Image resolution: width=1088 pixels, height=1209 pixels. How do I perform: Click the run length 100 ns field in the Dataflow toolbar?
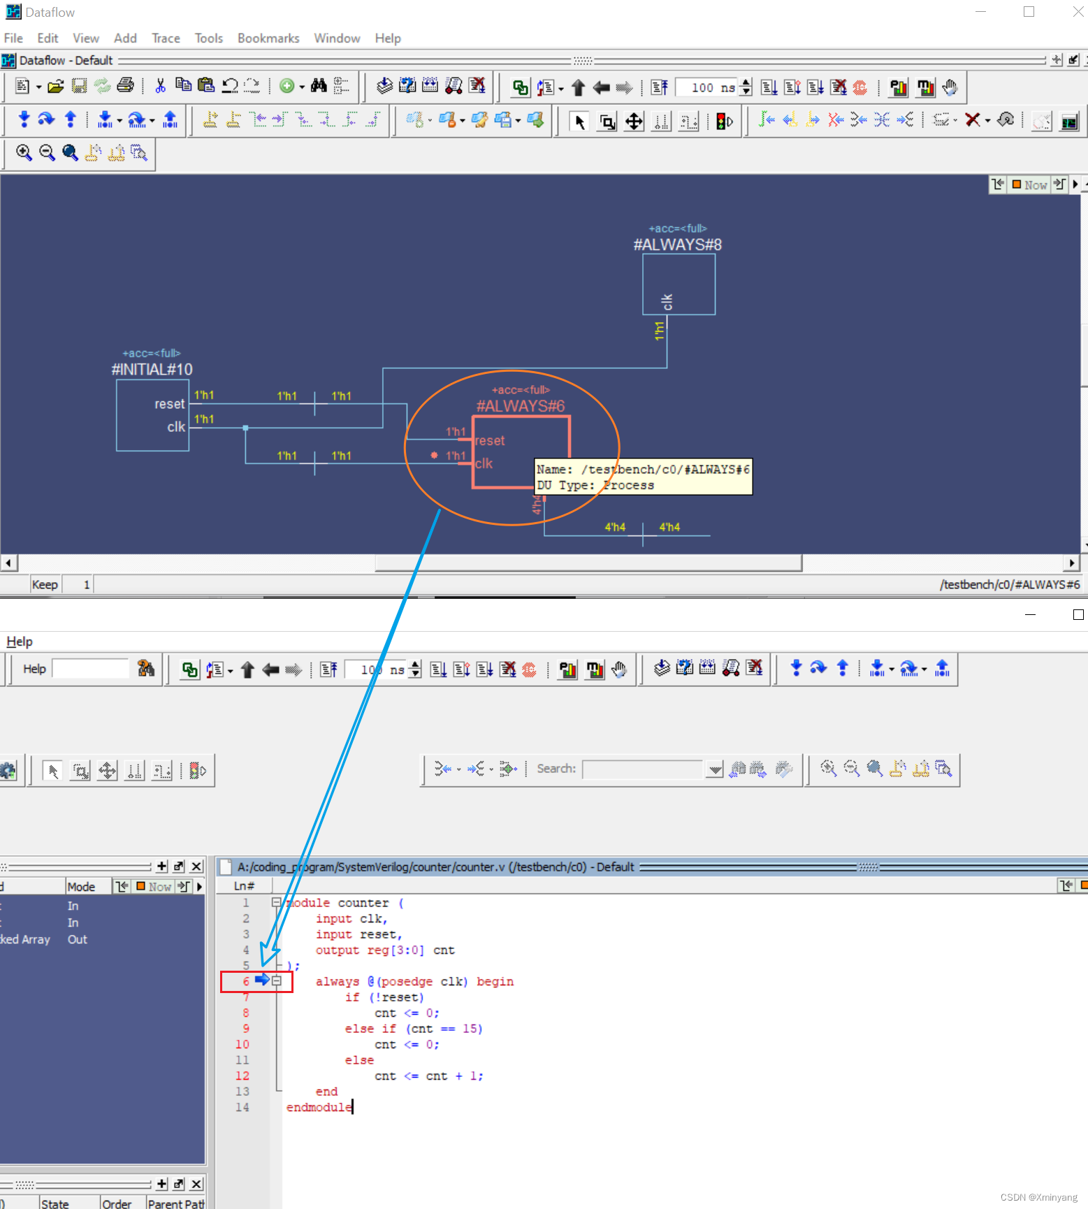709,87
